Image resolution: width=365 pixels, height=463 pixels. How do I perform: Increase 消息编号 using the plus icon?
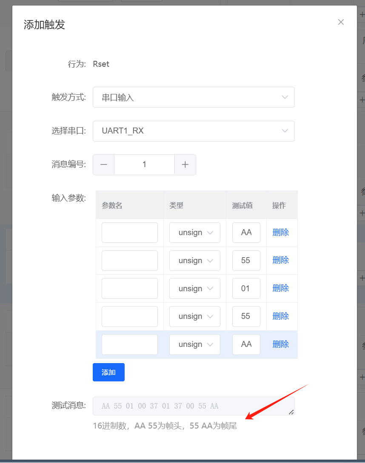pyautogui.click(x=185, y=165)
